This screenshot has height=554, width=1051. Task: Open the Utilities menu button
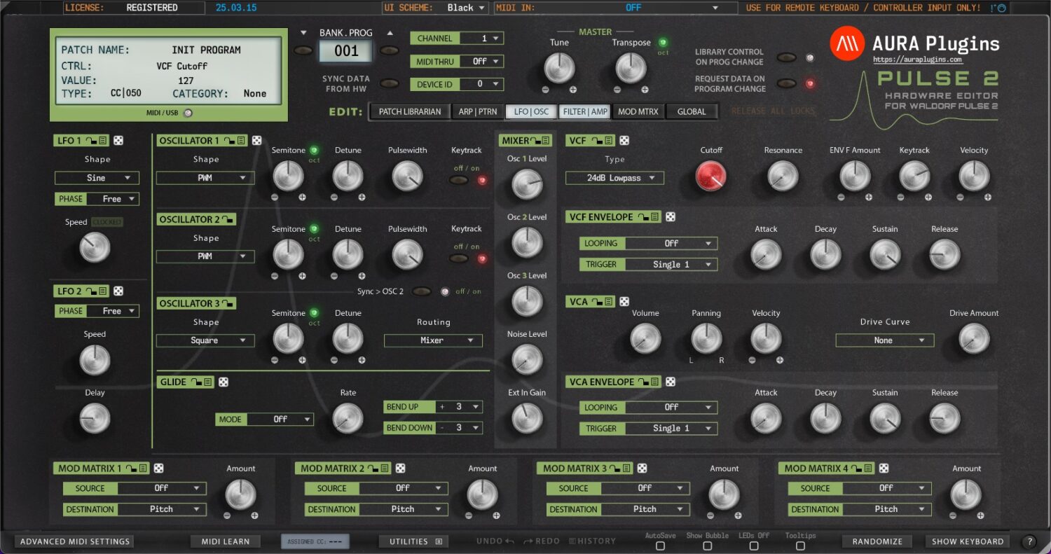pyautogui.click(x=414, y=541)
